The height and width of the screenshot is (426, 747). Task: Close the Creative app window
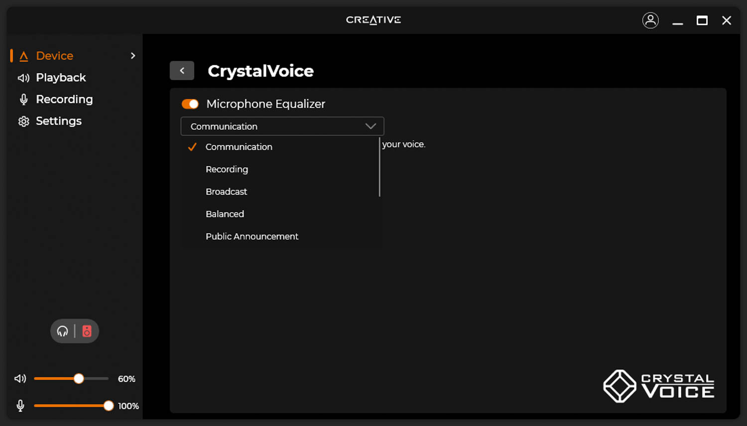pyautogui.click(x=727, y=20)
